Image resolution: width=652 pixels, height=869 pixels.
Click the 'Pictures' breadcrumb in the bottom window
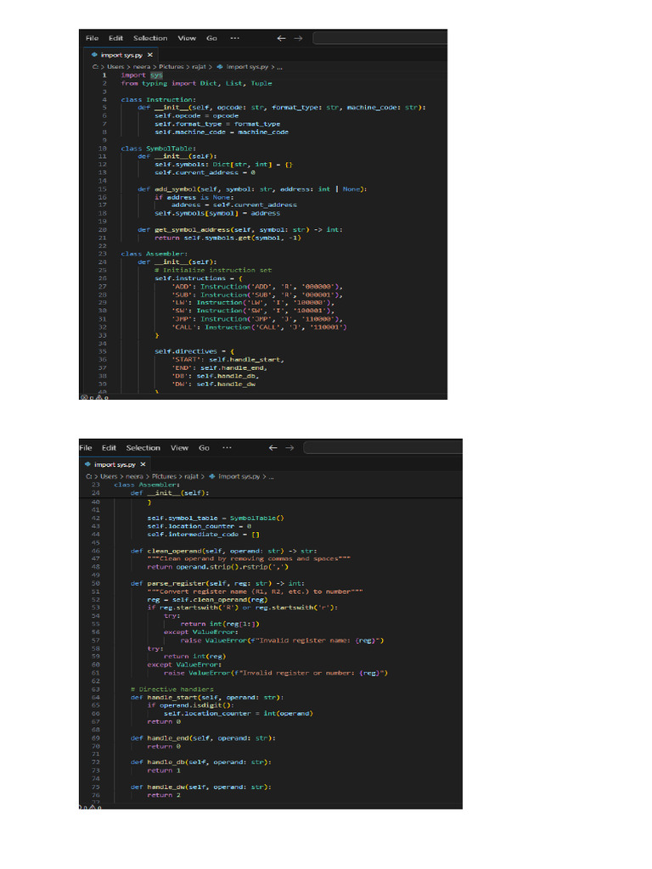tap(164, 476)
